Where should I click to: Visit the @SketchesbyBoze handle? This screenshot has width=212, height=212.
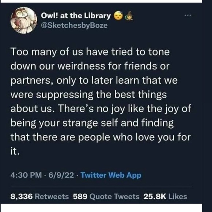74,25
